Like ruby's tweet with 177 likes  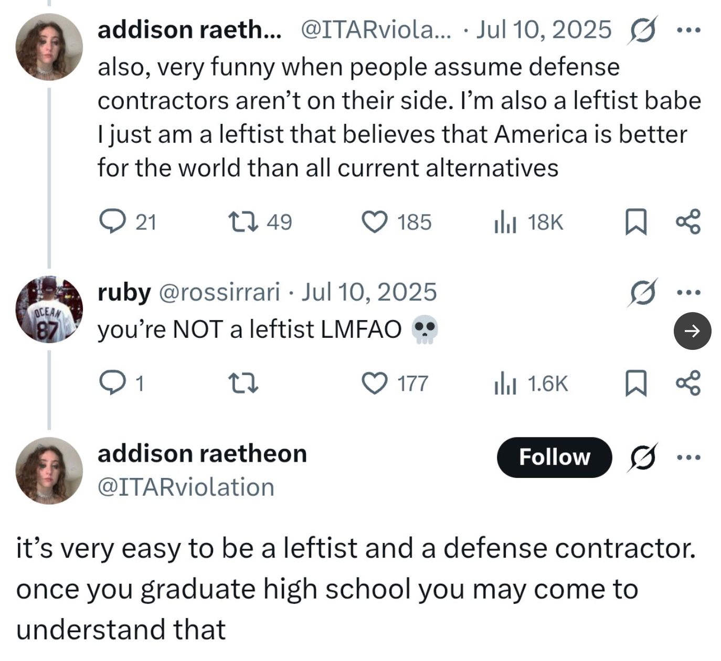click(375, 383)
